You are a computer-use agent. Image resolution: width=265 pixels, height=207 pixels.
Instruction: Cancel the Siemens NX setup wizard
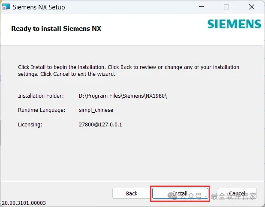tap(237, 193)
